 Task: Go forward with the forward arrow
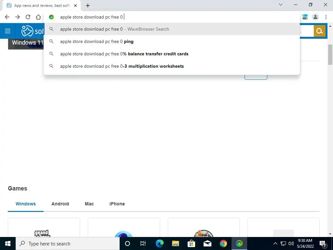pos(18,17)
